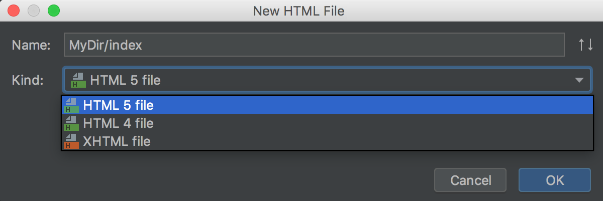Image resolution: width=603 pixels, height=201 pixels.
Task: Click the Kind combo box showing HTML 5 file
Action: [x=327, y=80]
